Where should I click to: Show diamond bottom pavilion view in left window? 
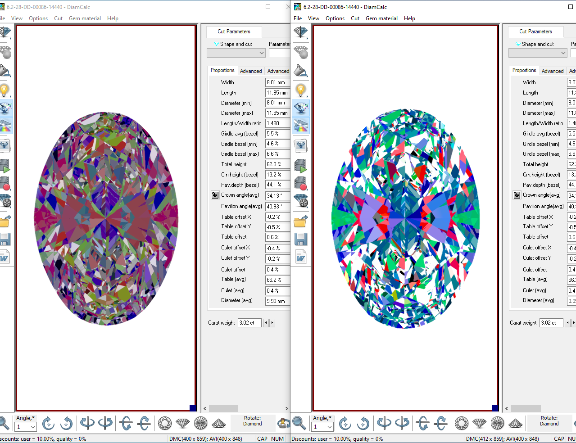(x=200, y=423)
